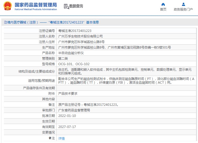Click the 国家药品监督管理局 title text
Screen dimensions: 198x143
click(36, 4)
